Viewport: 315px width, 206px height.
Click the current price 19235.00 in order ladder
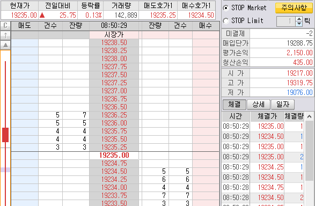[x=114, y=155]
